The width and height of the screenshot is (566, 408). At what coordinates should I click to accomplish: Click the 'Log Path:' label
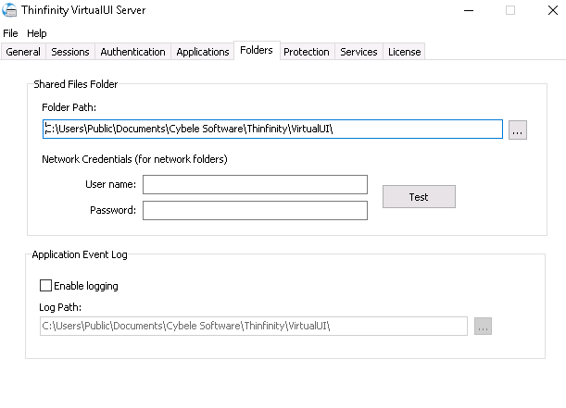(60, 307)
